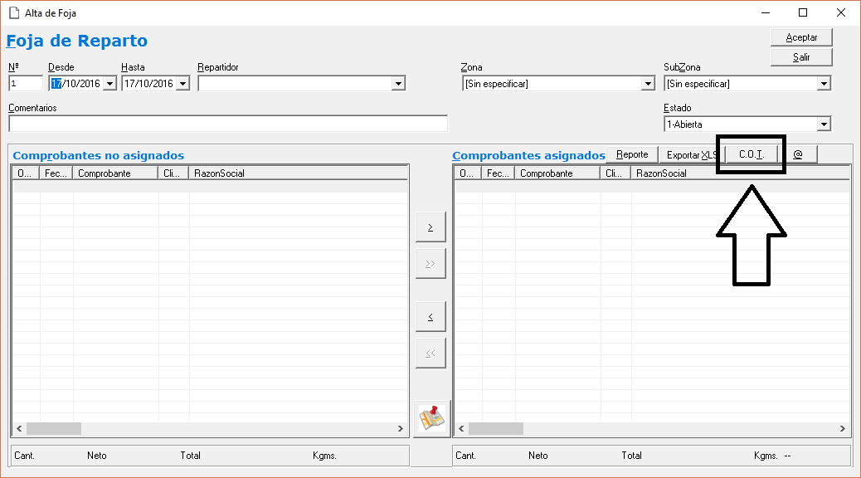Click the @ email button

tap(797, 154)
